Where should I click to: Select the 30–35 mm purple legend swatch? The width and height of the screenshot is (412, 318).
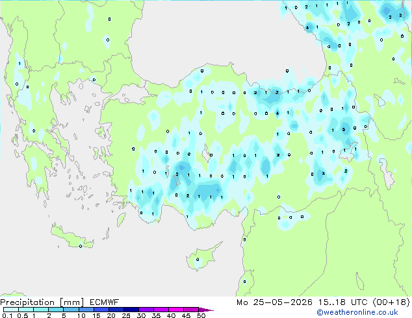146,310
